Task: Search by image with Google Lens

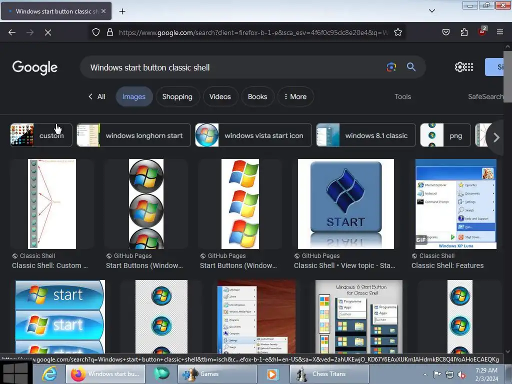Action: tap(391, 67)
